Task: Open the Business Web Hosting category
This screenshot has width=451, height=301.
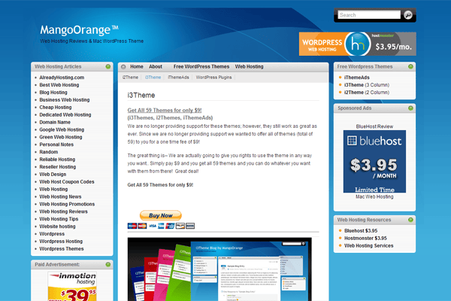Action: (65, 100)
